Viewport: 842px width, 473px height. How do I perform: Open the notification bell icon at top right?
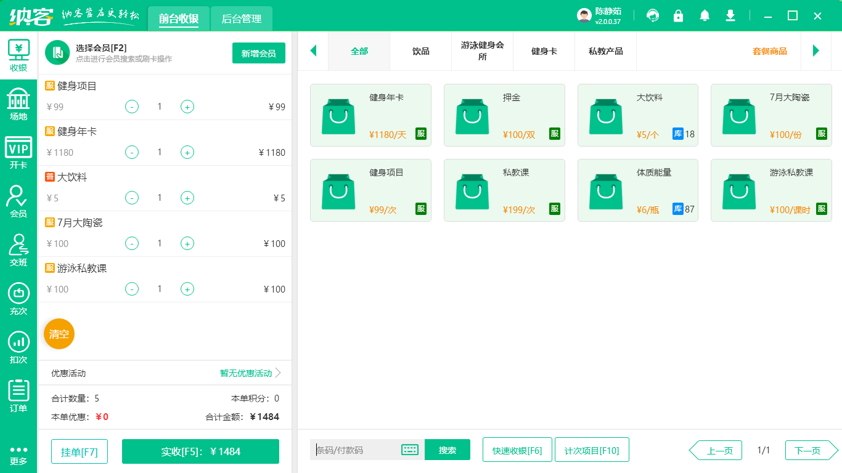pyautogui.click(x=704, y=15)
